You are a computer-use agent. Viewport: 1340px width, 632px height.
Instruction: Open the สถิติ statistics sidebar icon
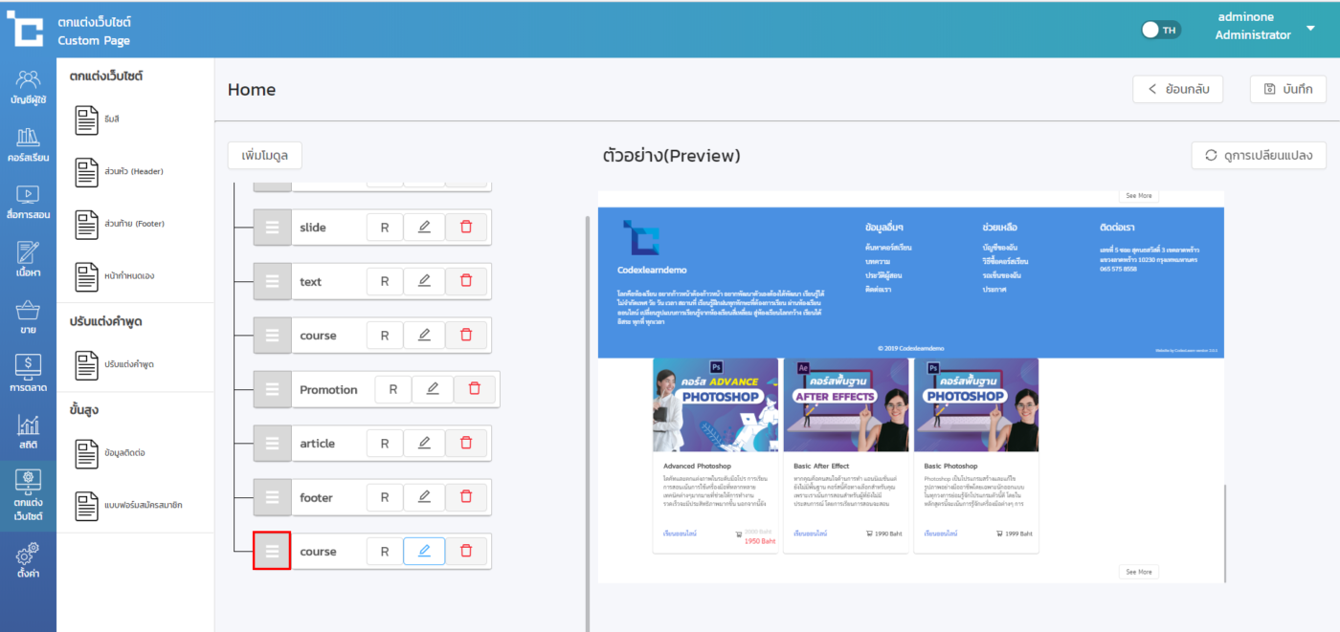tap(28, 431)
